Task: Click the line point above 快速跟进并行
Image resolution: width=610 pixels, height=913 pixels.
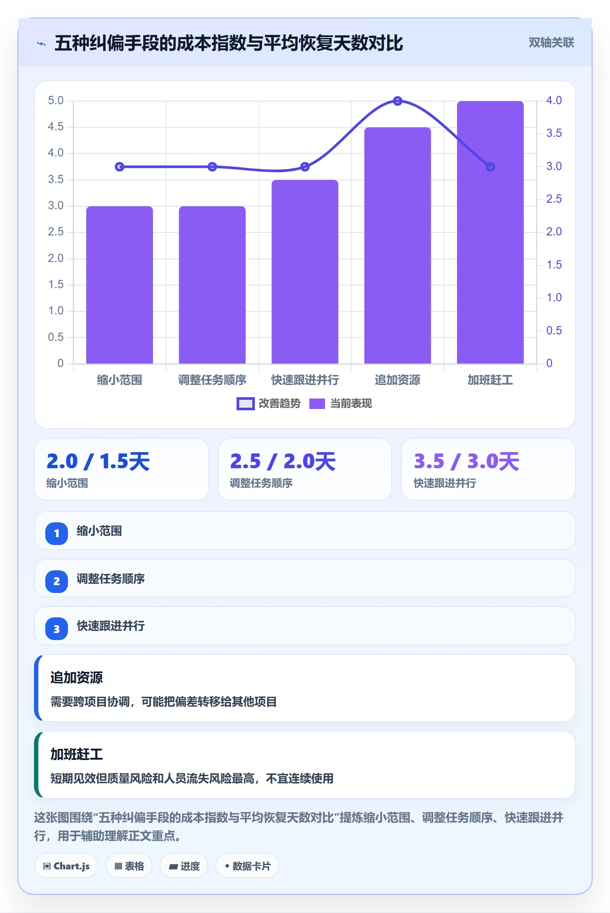Action: (x=305, y=167)
